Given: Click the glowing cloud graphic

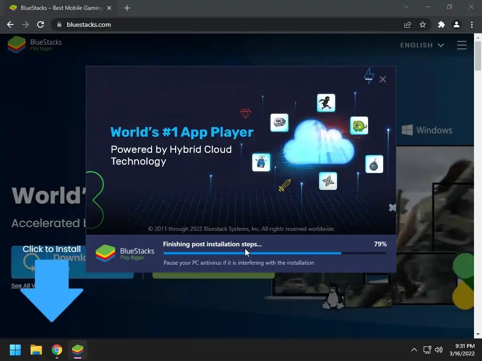Looking at the screenshot, I should (x=319, y=142).
